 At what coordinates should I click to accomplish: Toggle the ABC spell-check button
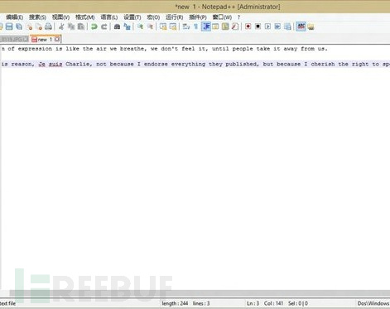[301, 27]
